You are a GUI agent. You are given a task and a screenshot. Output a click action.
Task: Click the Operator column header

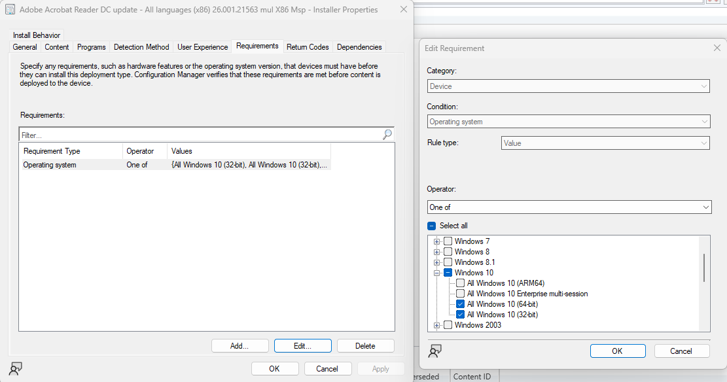point(145,151)
